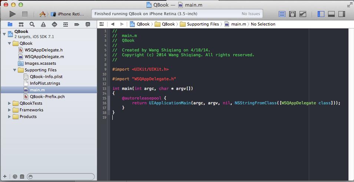Click line number 13 in the gutter

[x=104, y=88]
